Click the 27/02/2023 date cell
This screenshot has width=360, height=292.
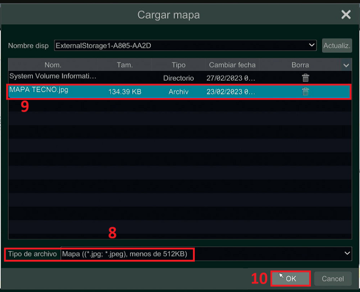coord(231,79)
